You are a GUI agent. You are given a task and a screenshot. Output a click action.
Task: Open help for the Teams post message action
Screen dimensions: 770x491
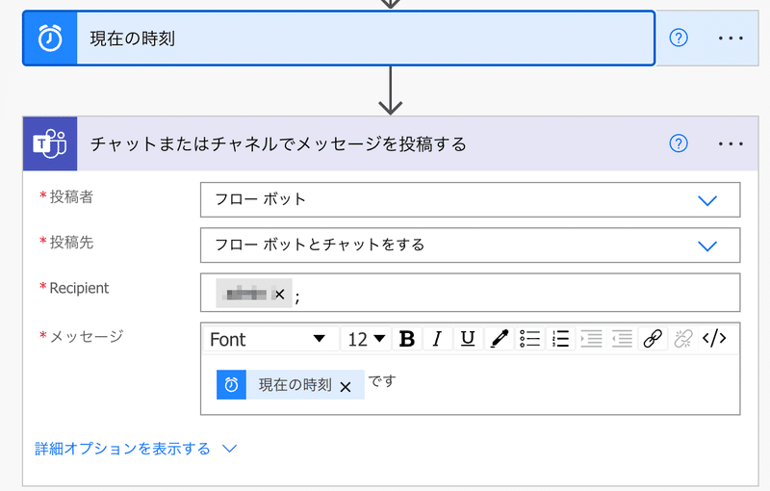(679, 143)
